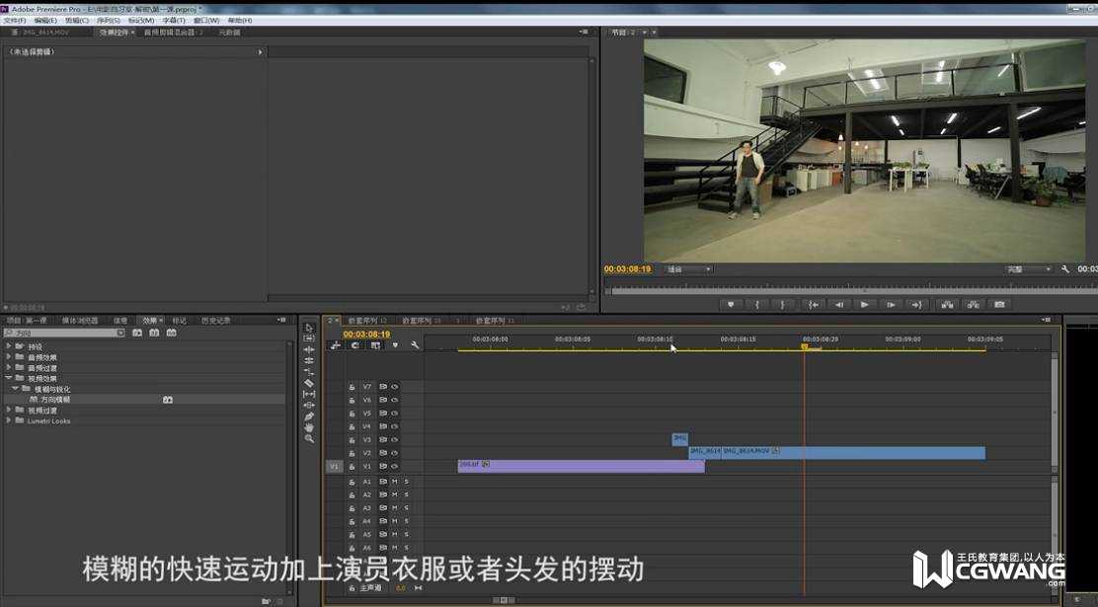Viewport: 1098px width, 607px height.
Task: Select the Pen tool
Action: tap(309, 417)
